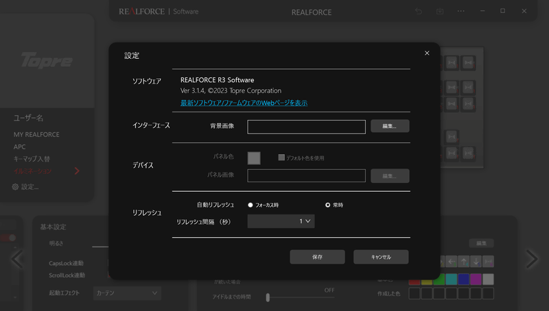The height and width of the screenshot is (311, 549).
Task: Click the CapsLock連動 label
Action: click(x=66, y=263)
